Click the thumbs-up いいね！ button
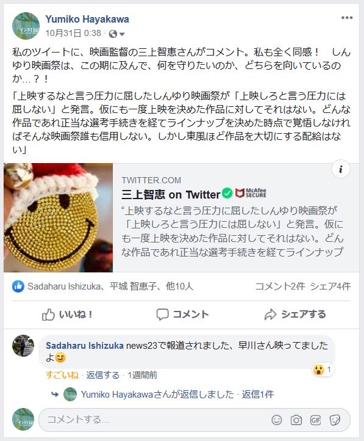The height and width of the screenshot is (441, 364). pos(67,315)
